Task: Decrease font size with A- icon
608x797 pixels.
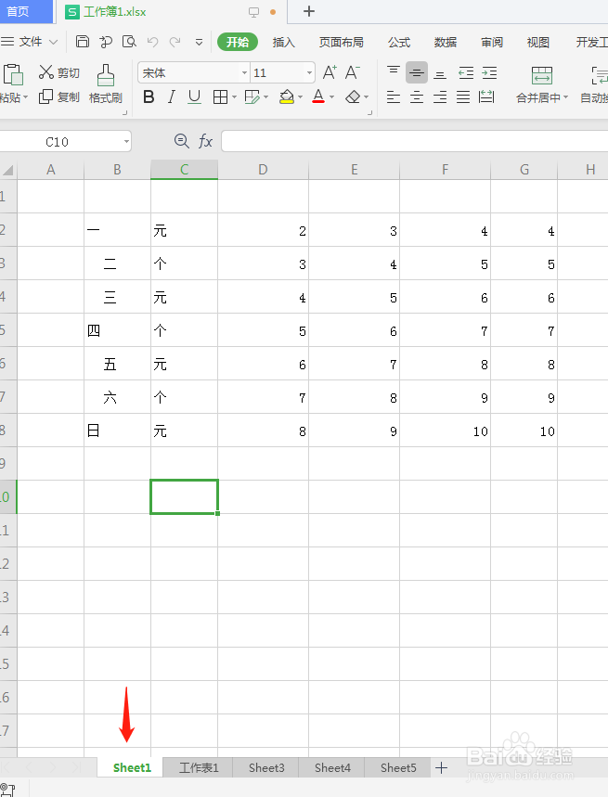Action: (353, 72)
